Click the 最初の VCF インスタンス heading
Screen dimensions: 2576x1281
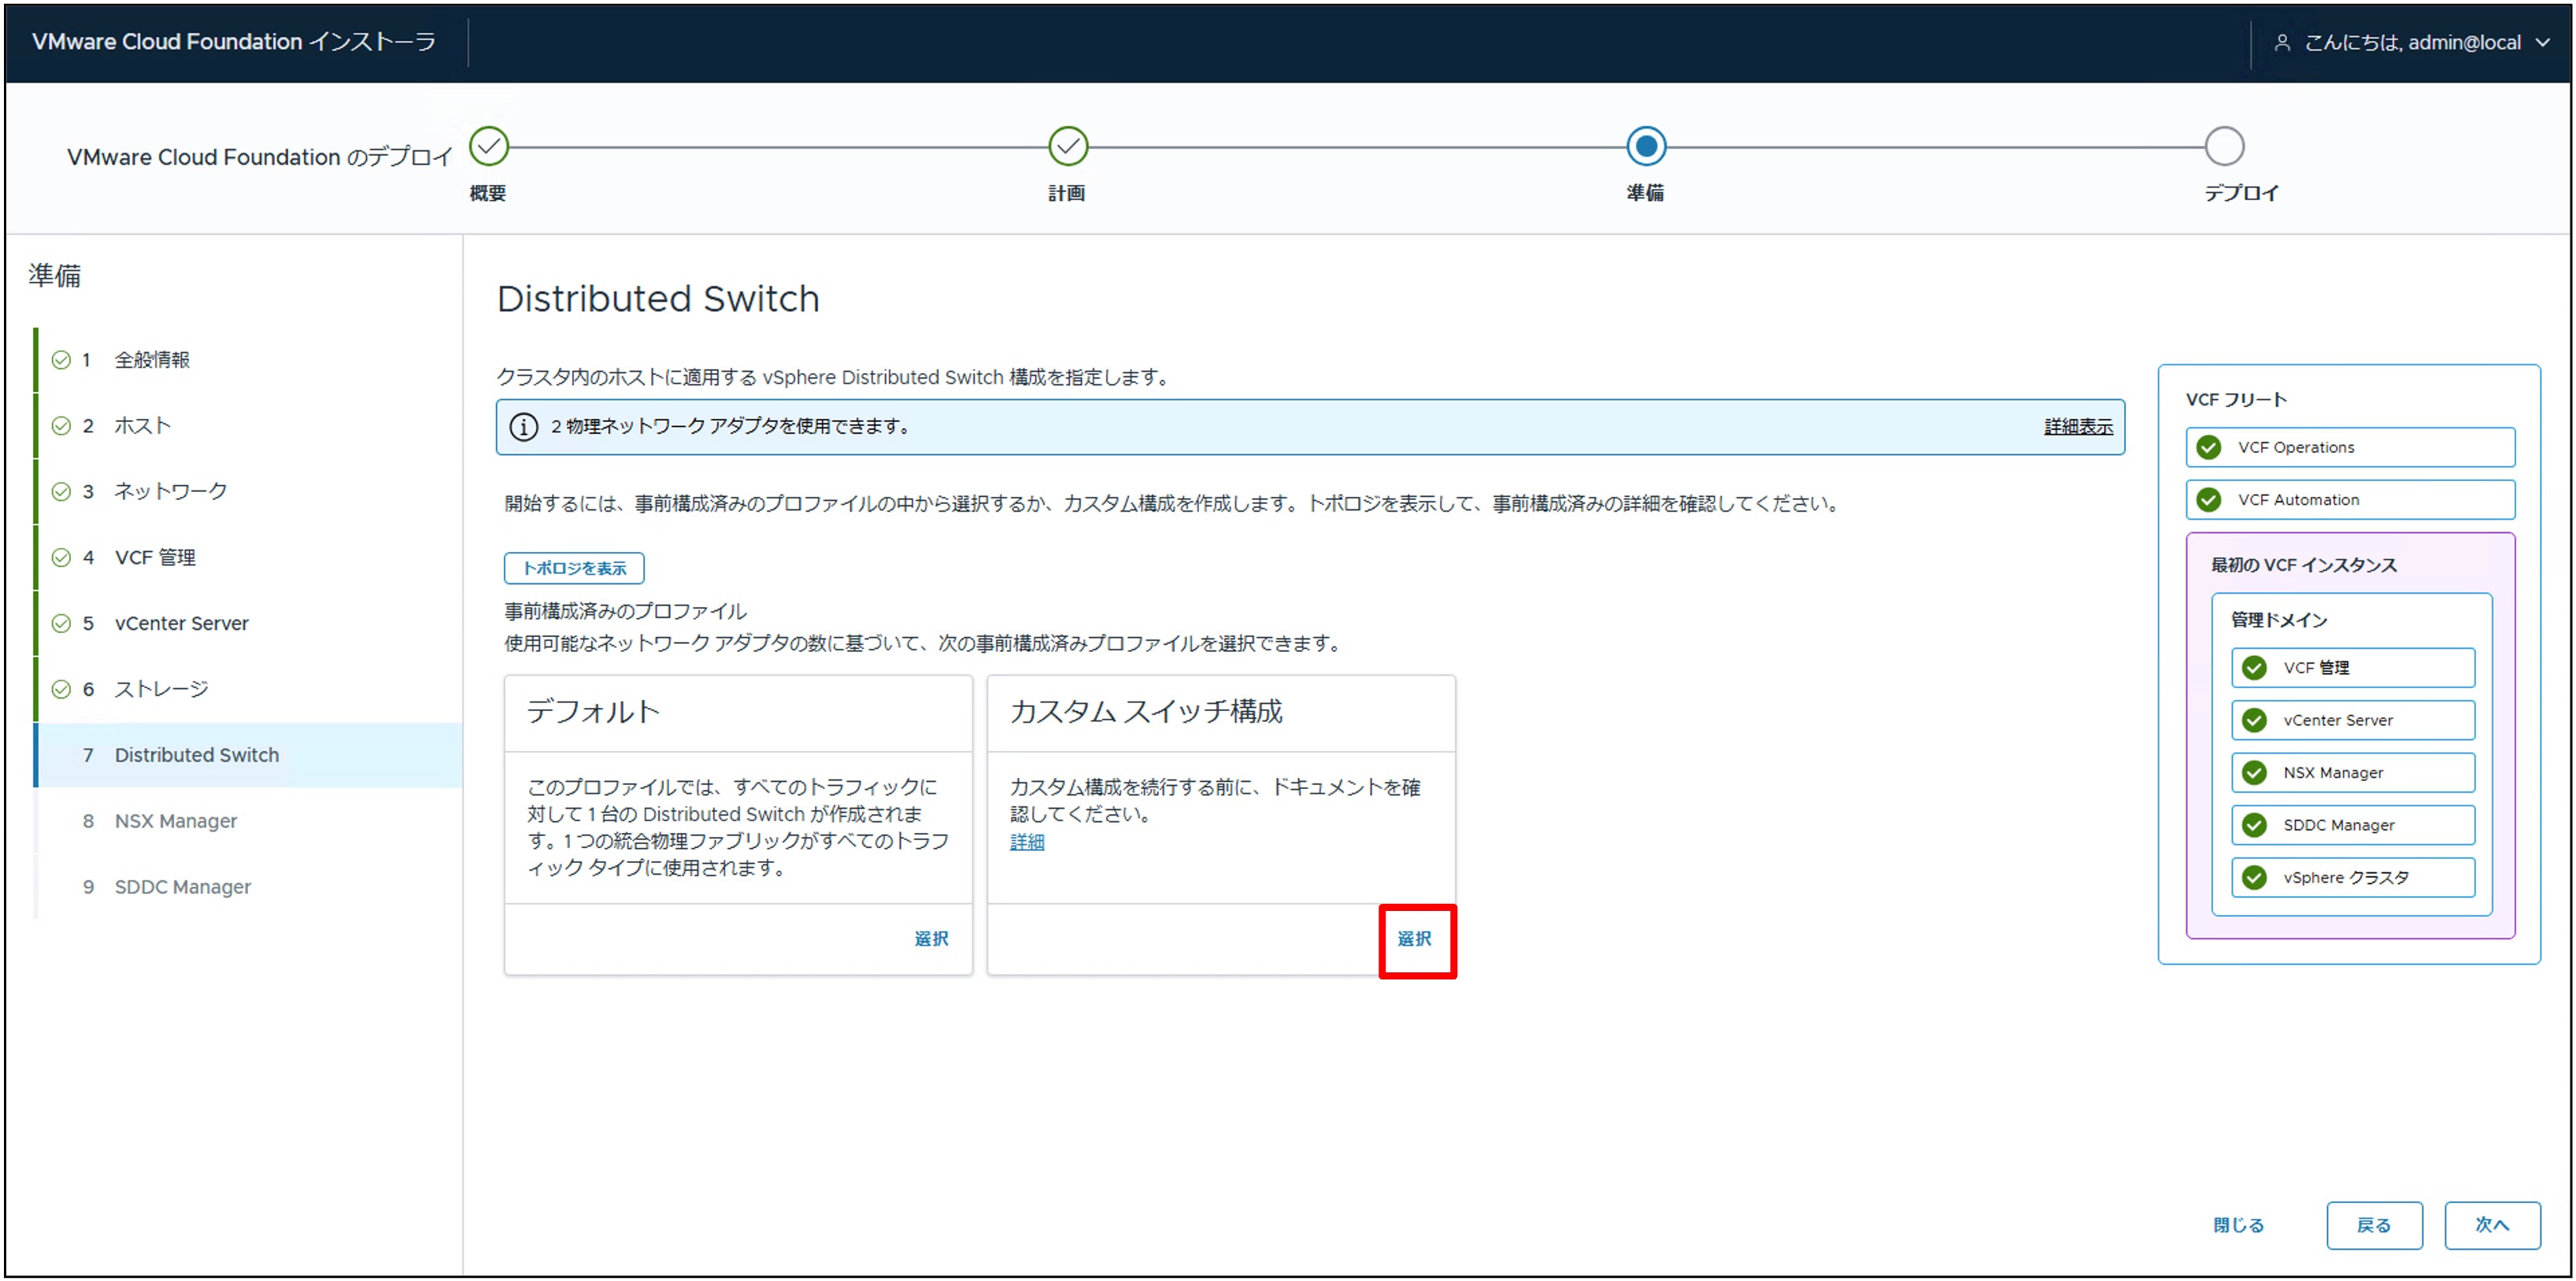tap(2304, 565)
